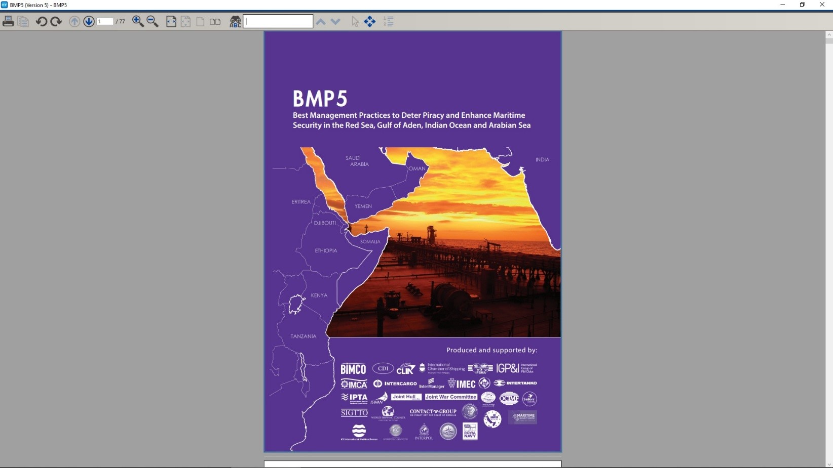Screen dimensions: 833x468
Task: Click the vertical scrollbar down arrow
Action: coord(829,464)
